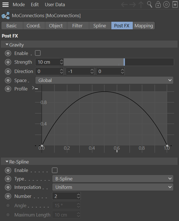The height and width of the screenshot is (221, 179).
Task: Click the new Attribute Manager icon
Action: click(174, 5)
